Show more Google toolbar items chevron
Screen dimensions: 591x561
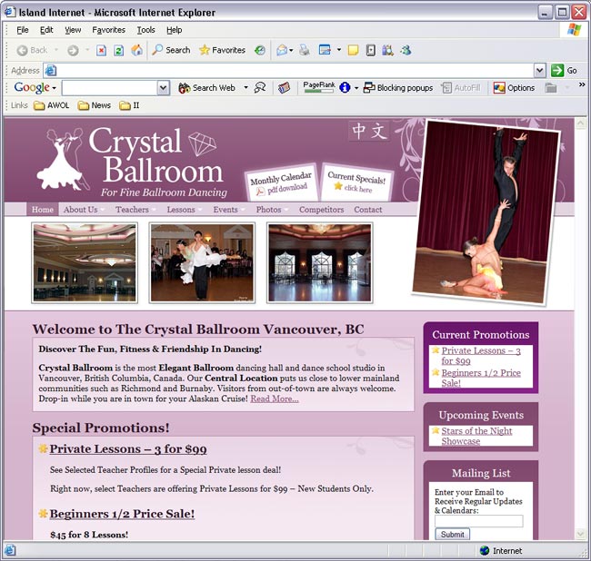click(582, 85)
